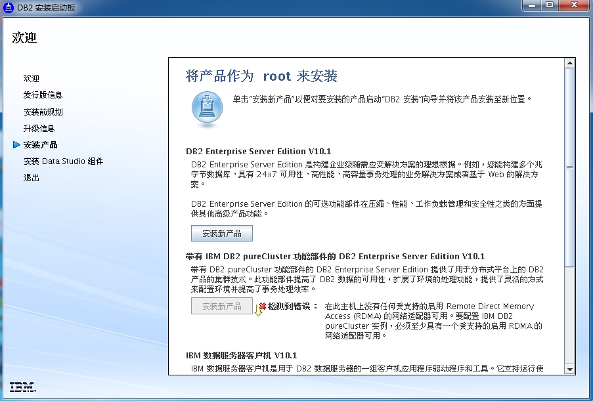
Task: Click scrollbar down arrow in content pane
Action: click(x=569, y=369)
